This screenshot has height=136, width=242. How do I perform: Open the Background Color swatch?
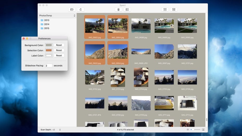49,45
